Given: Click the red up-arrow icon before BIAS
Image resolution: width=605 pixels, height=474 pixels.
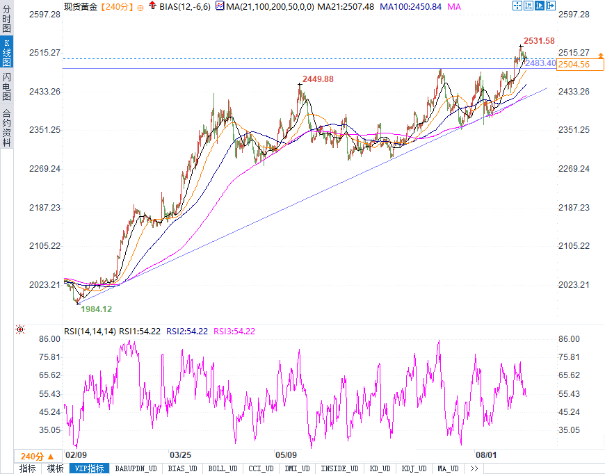Looking at the screenshot, I should (152, 6).
